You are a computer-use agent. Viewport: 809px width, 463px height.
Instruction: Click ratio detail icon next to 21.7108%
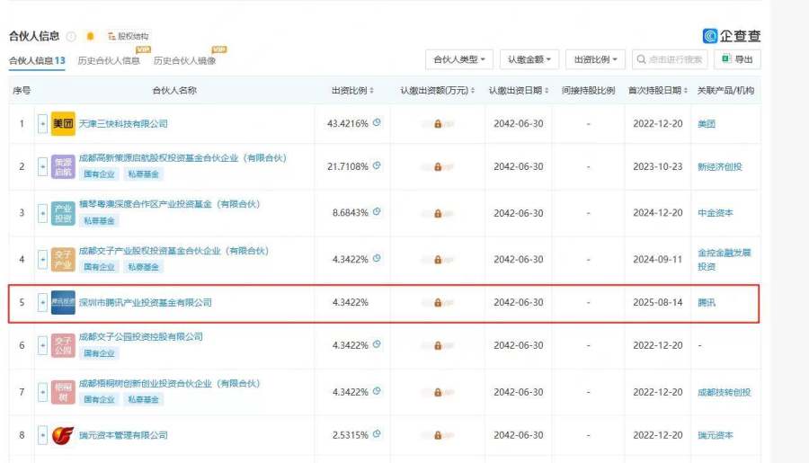(377, 165)
